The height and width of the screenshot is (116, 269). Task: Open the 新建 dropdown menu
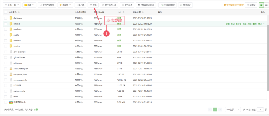(29, 5)
